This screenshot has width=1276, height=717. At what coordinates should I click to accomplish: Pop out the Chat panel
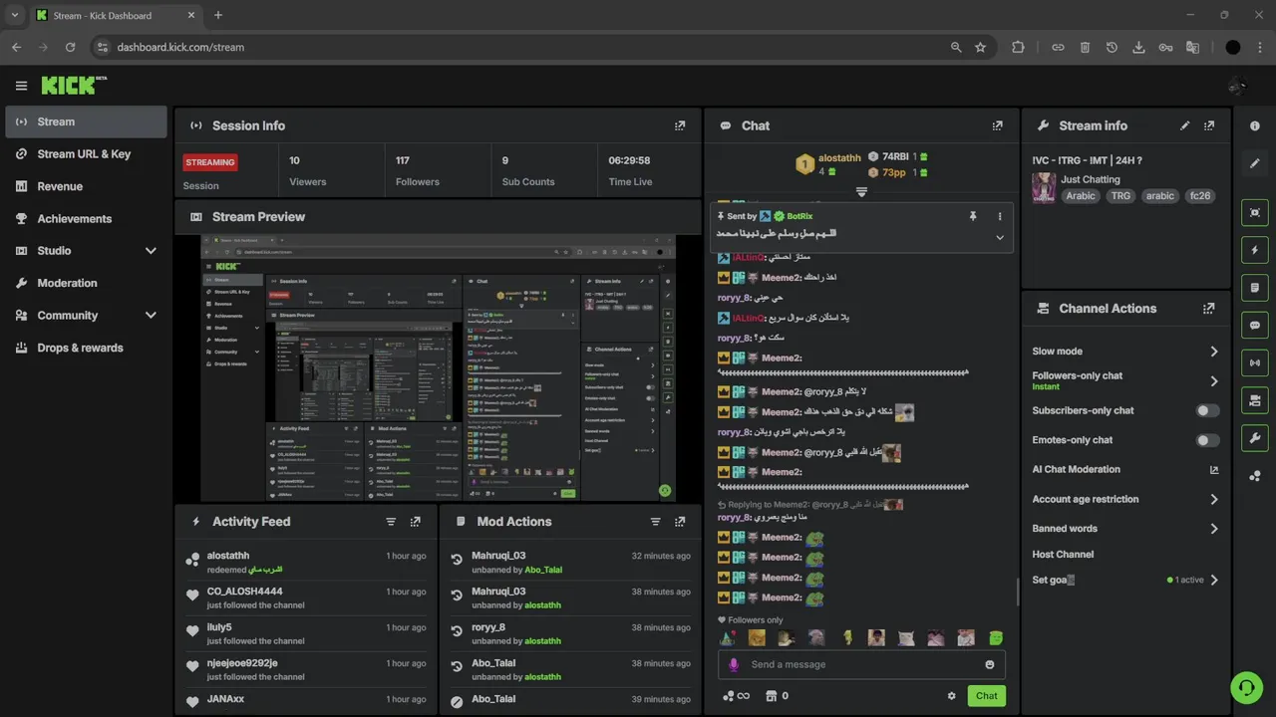click(x=997, y=125)
